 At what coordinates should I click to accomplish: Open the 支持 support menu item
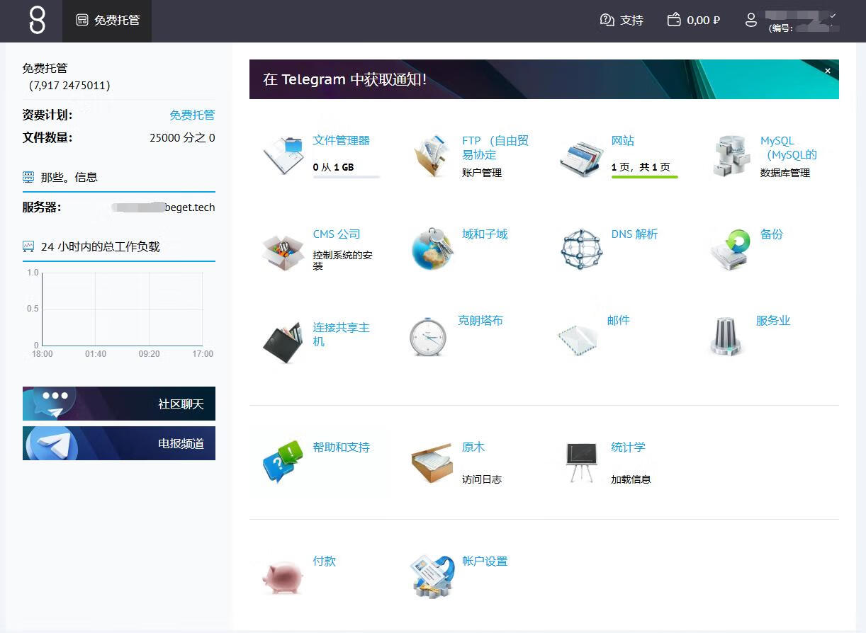622,21
